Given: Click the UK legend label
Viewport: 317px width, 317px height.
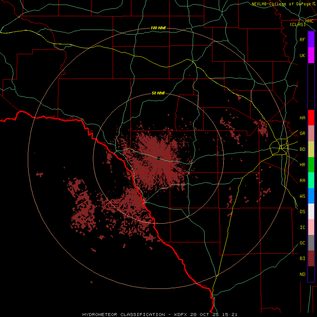Looking at the screenshot, I should [302, 55].
